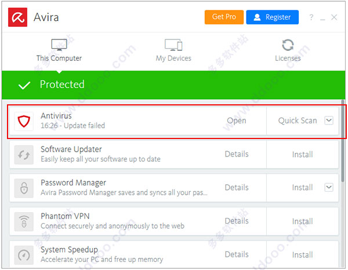Click the orange Get Pro button
This screenshot has width=348, height=270.
click(x=224, y=17)
